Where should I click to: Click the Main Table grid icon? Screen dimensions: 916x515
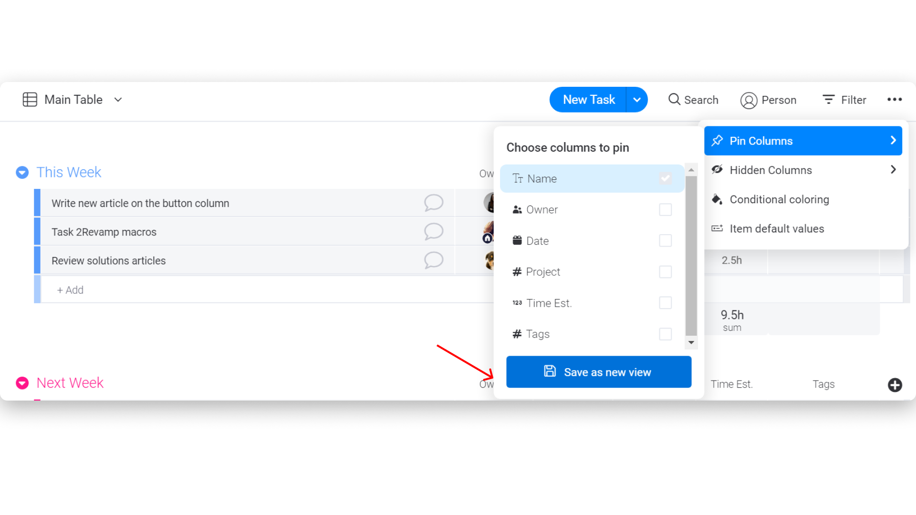[30, 100]
